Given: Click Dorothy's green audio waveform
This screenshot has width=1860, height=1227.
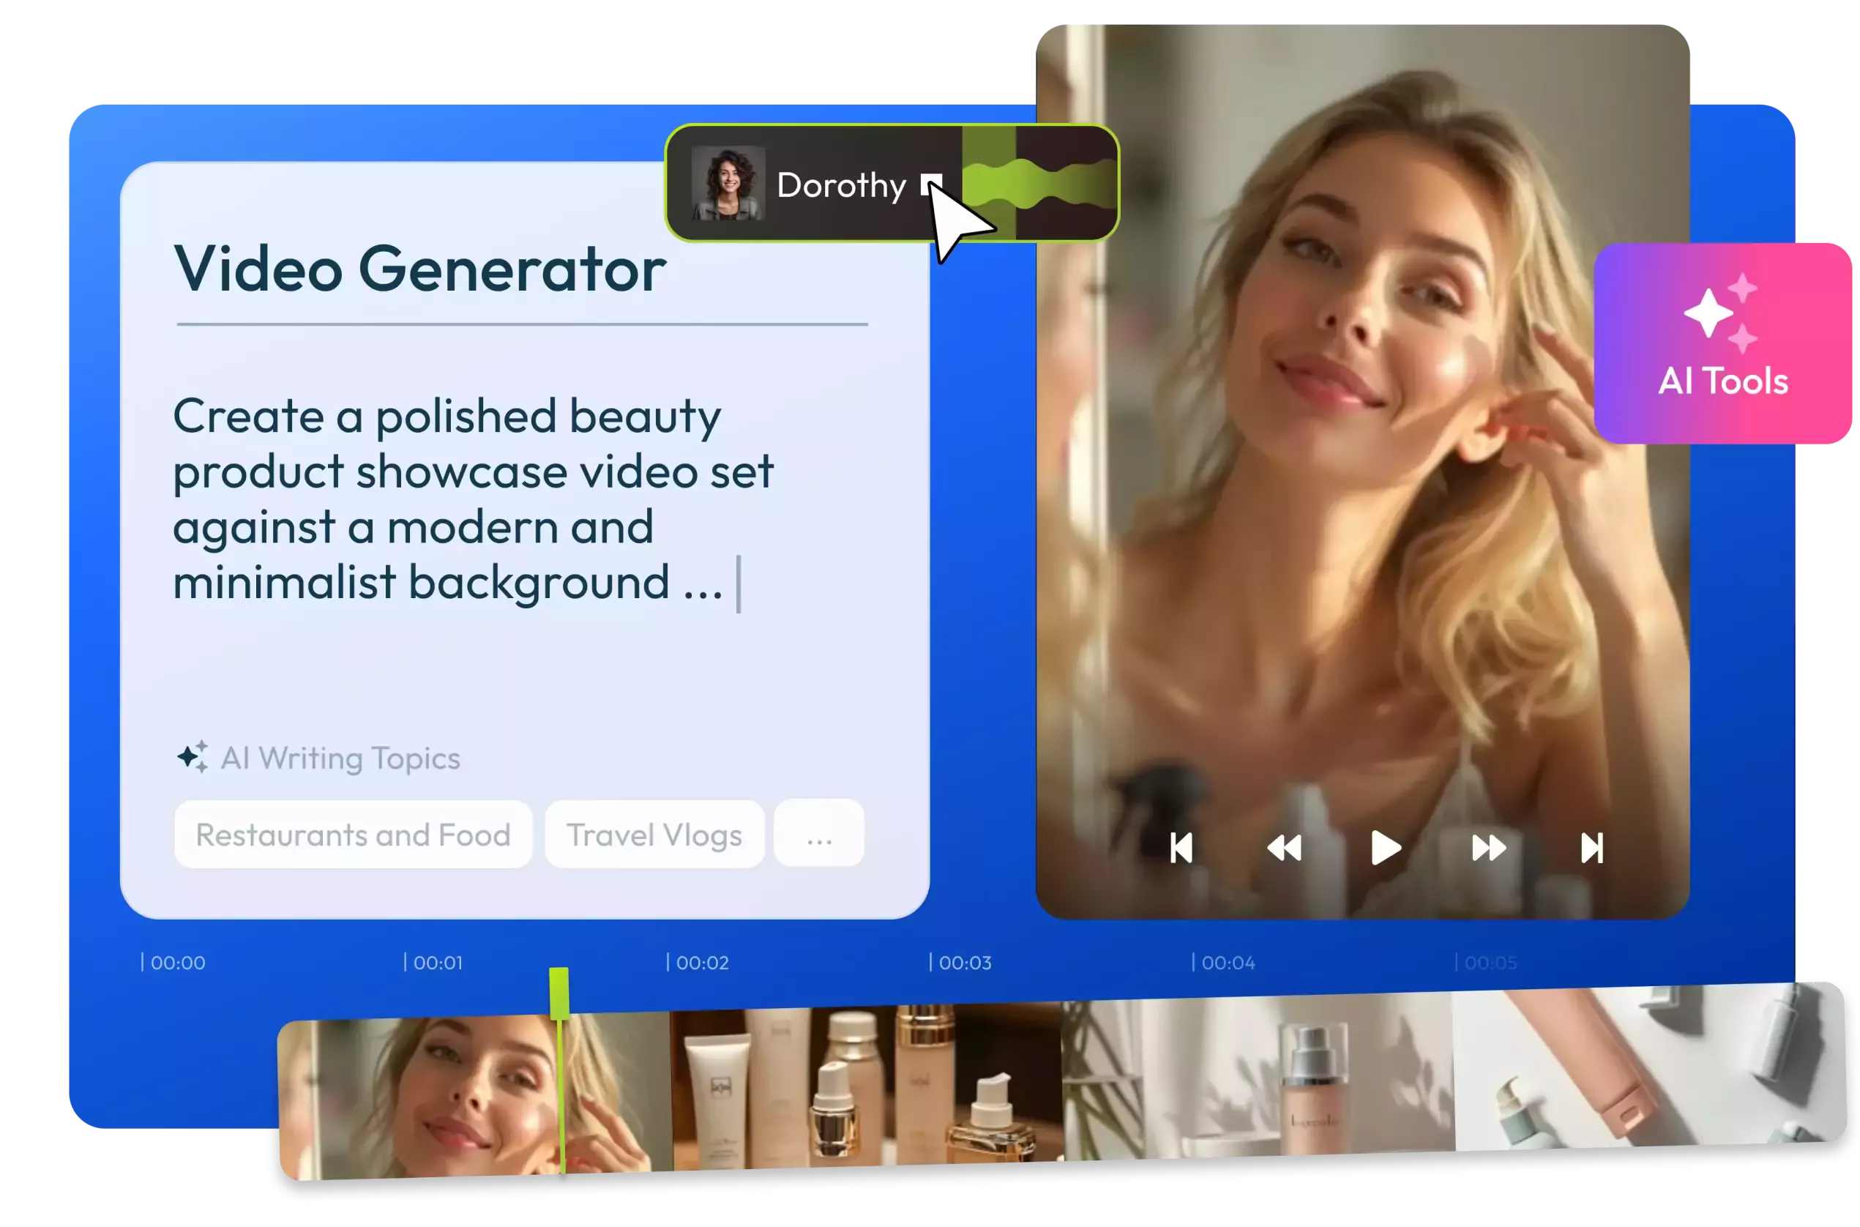Looking at the screenshot, I should click(1048, 184).
